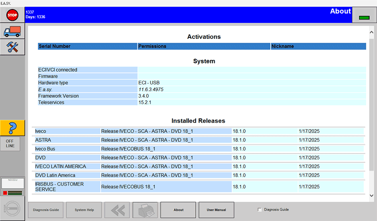Click the 3.4.0 framework value
Screen dimensions: 377x221
(144, 96)
